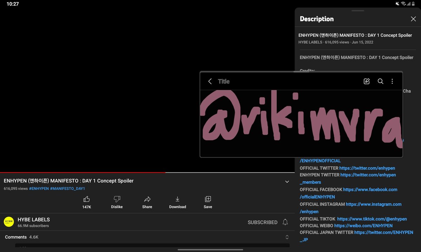
Task: Open the official Japan Twitter link
Action: click(x=356, y=236)
